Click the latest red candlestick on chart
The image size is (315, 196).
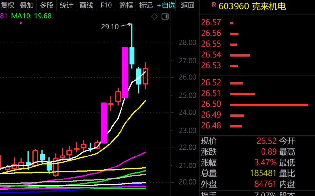[x=145, y=76]
